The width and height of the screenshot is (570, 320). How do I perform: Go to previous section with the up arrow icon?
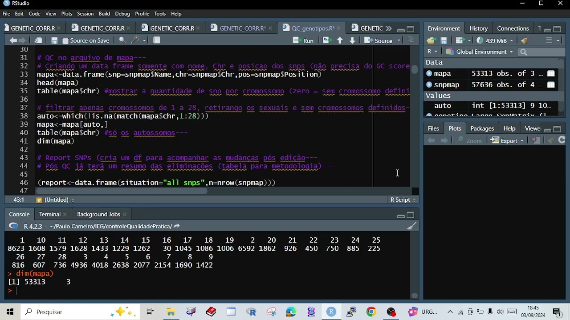(x=340, y=40)
